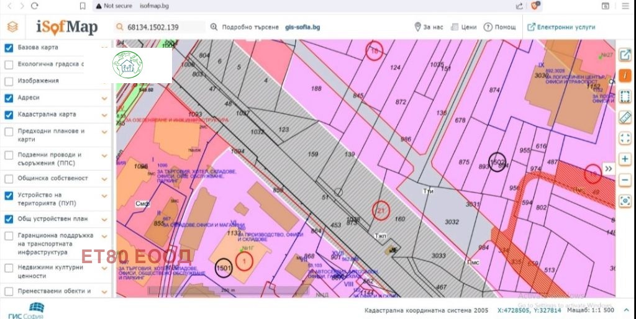Toggle the Кадастрална карта checkbox

(9, 115)
